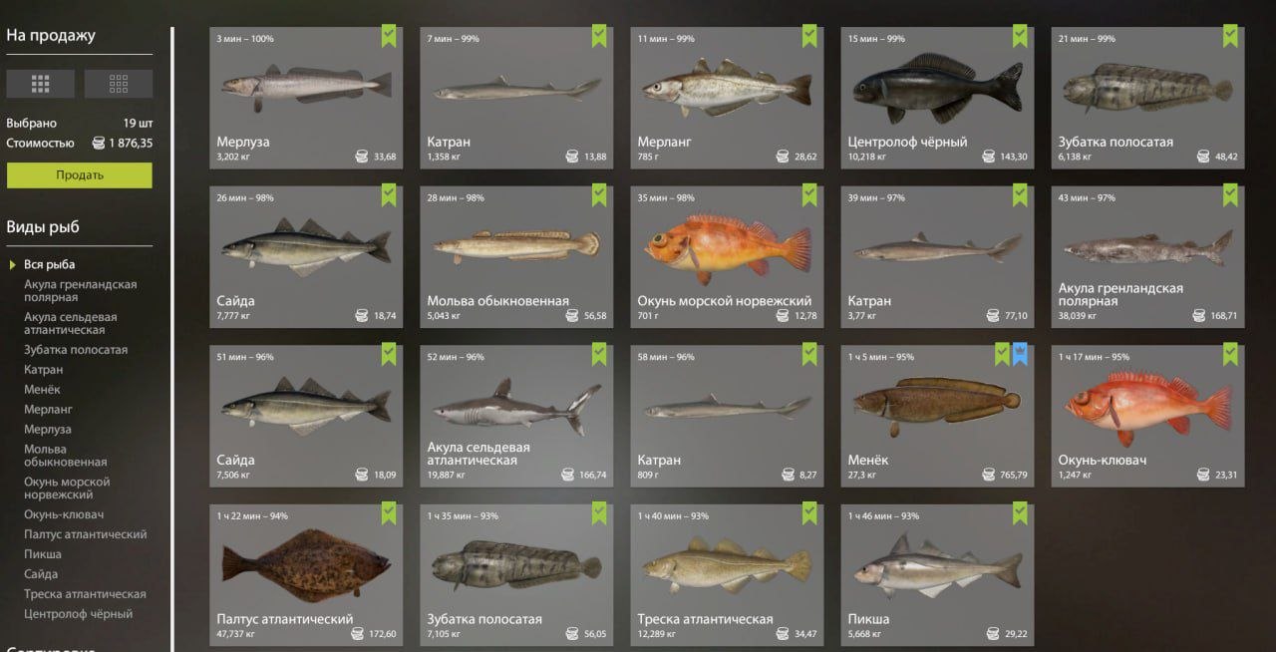Viewport: 1276px width, 652px height.
Task: Click coin price icon on Мерланг card
Action: click(x=783, y=157)
